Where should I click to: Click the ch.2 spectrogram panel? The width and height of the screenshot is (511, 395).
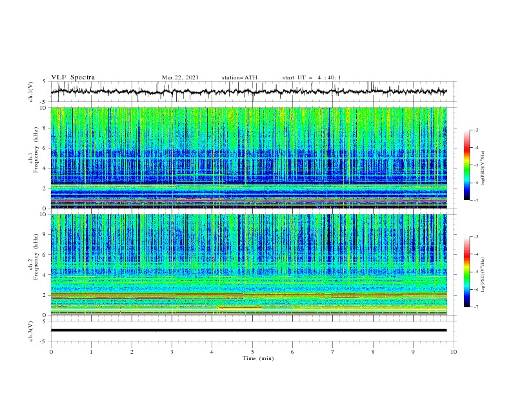point(248,265)
